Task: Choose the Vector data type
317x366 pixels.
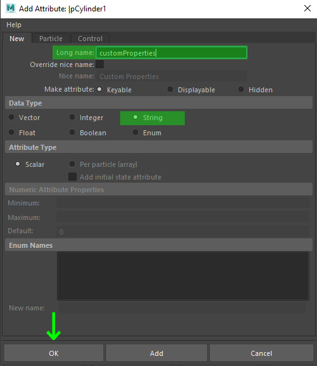Action: click(x=11, y=118)
